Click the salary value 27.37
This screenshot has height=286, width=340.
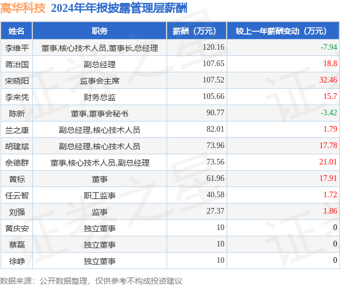tap(215, 211)
